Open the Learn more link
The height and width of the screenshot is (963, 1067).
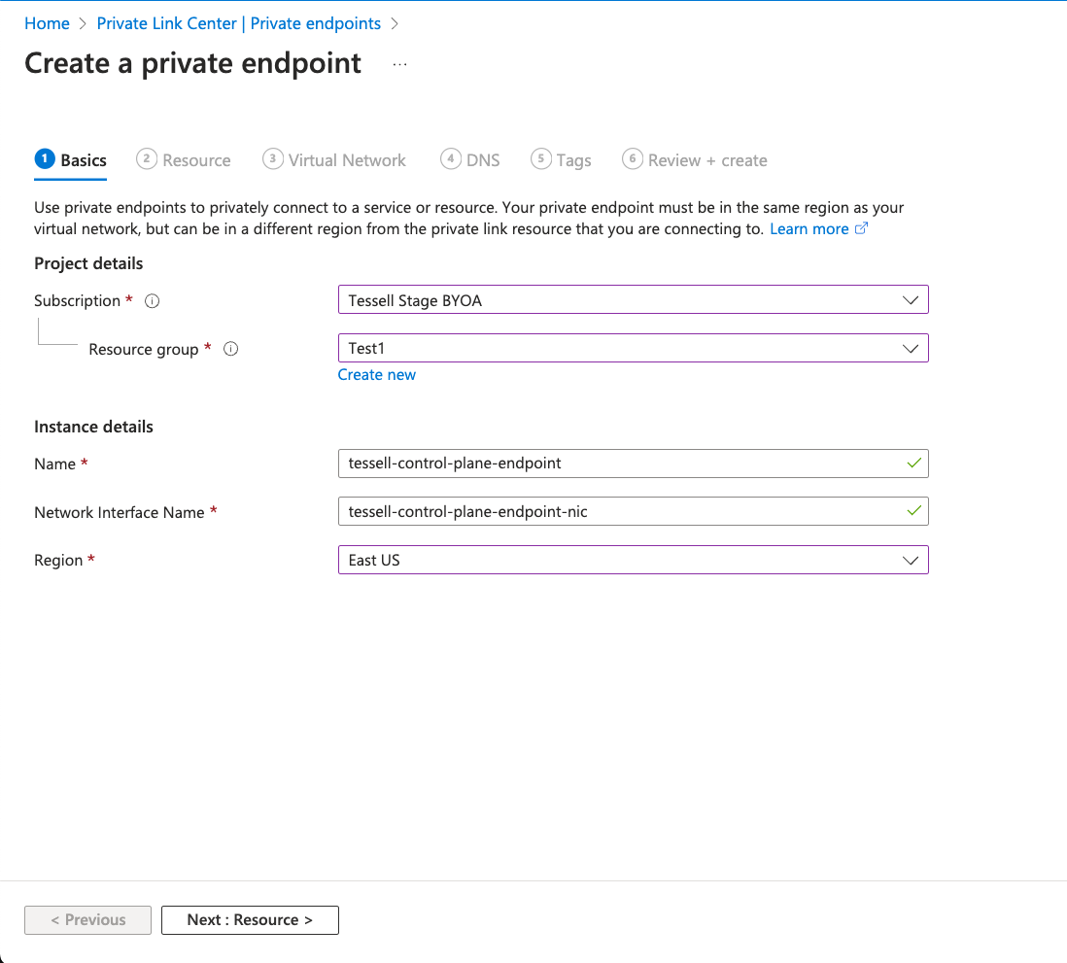coord(809,229)
